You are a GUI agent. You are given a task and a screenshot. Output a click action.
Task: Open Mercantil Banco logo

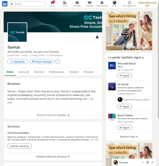[112, 65]
